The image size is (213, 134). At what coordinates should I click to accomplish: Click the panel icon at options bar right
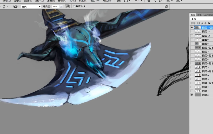click(166, 6)
